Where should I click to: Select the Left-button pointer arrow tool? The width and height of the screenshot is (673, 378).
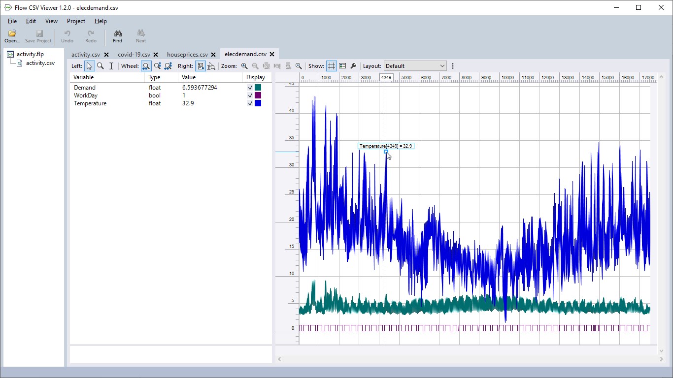click(x=89, y=66)
